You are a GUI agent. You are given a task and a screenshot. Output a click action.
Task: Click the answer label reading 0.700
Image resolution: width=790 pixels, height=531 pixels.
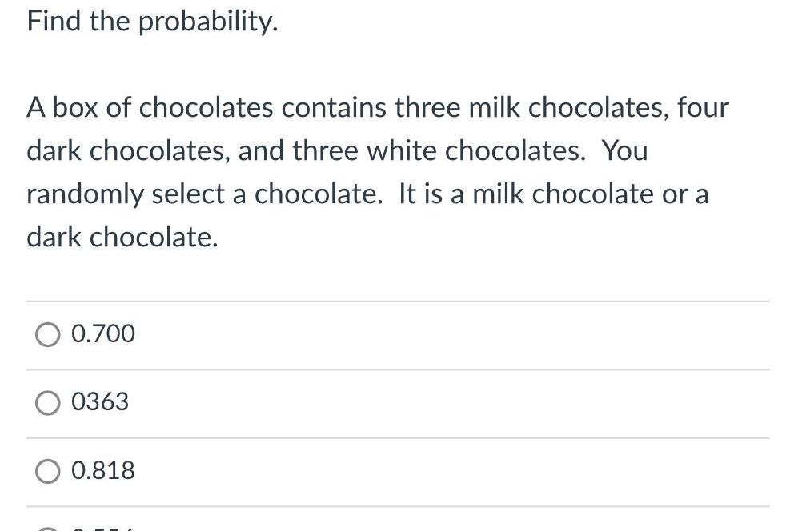pos(103,334)
